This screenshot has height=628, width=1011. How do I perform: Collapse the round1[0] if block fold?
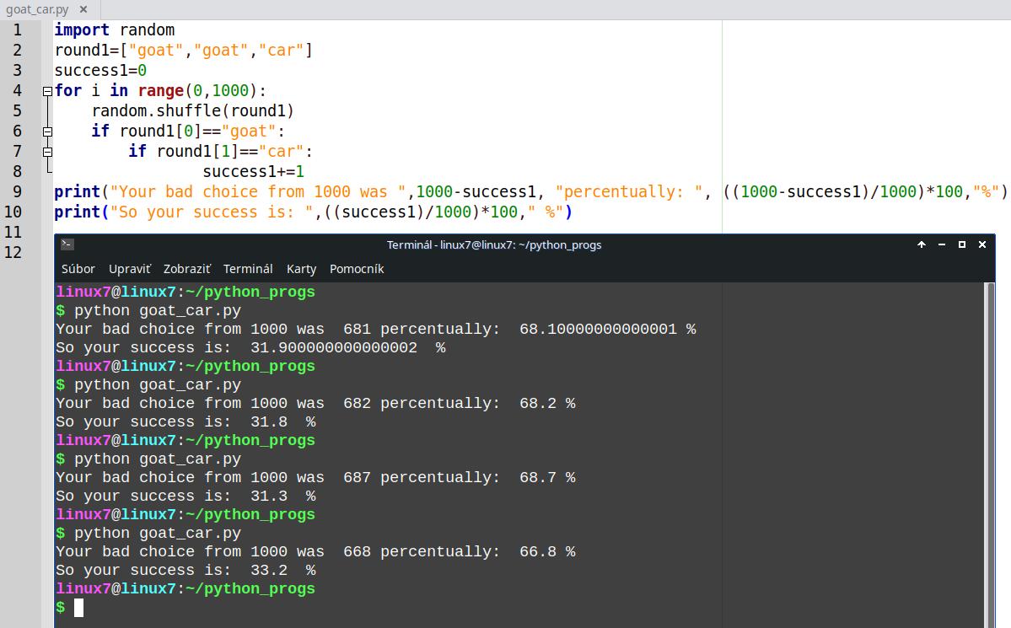click(x=48, y=132)
